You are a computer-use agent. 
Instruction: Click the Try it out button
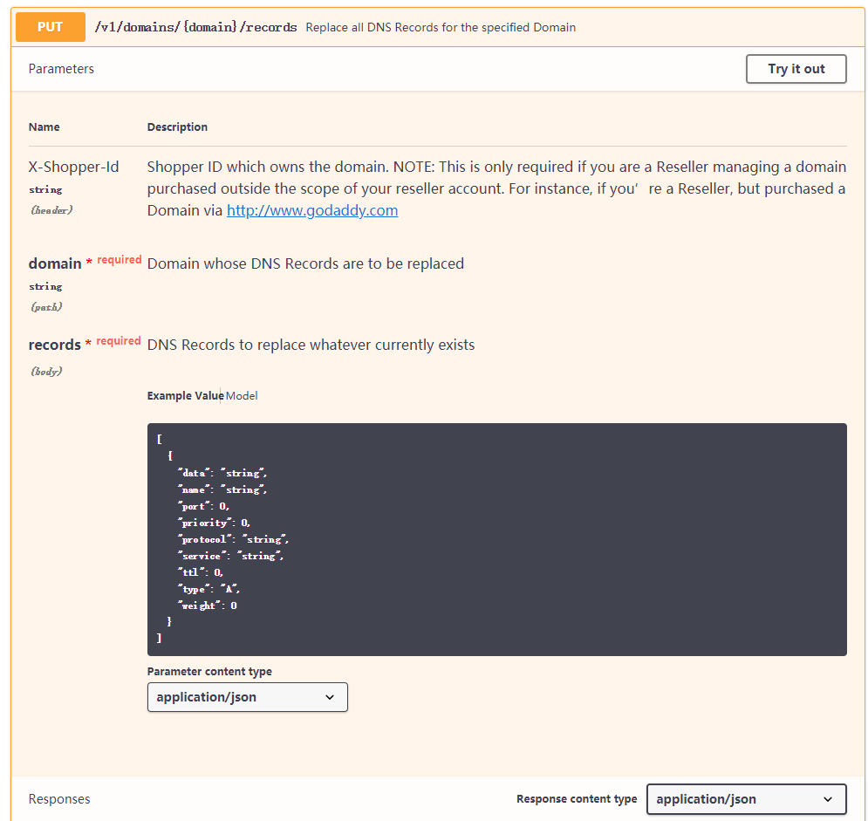click(x=796, y=69)
